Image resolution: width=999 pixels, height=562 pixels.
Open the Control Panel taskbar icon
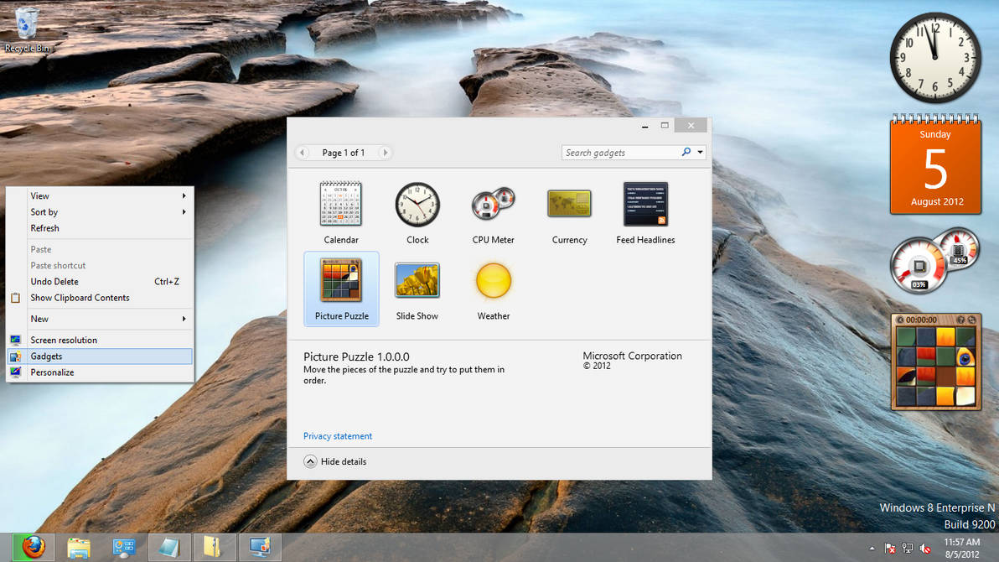[x=123, y=548]
